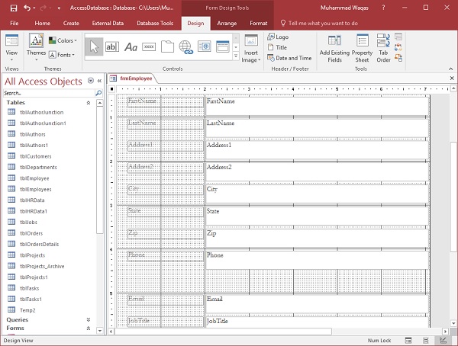
Task: Choose the Tab Control tool
Action: click(x=167, y=46)
